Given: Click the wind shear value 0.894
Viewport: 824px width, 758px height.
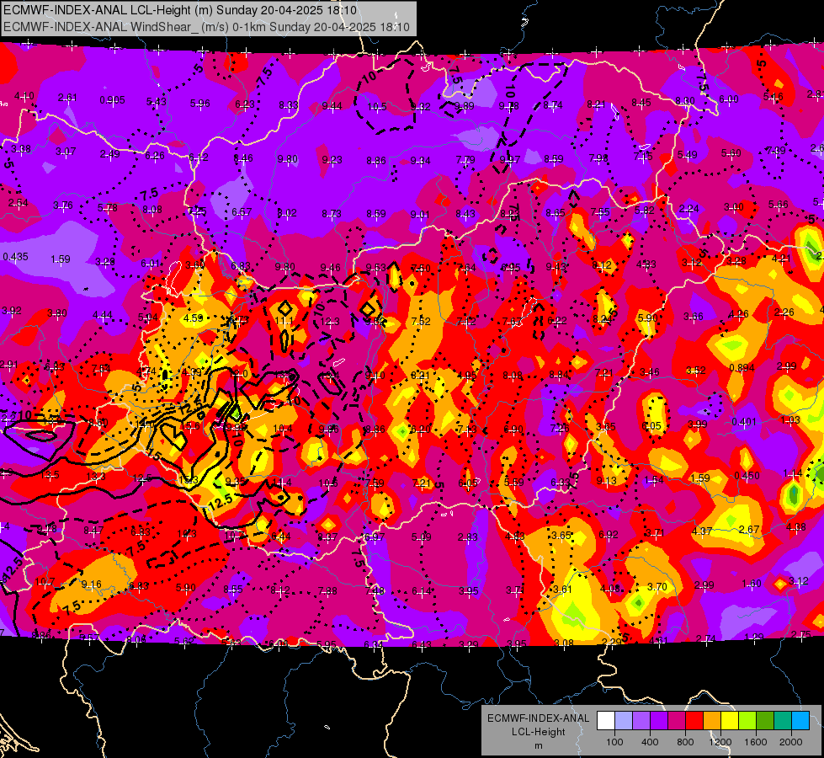Looking at the screenshot, I should coord(742,368).
